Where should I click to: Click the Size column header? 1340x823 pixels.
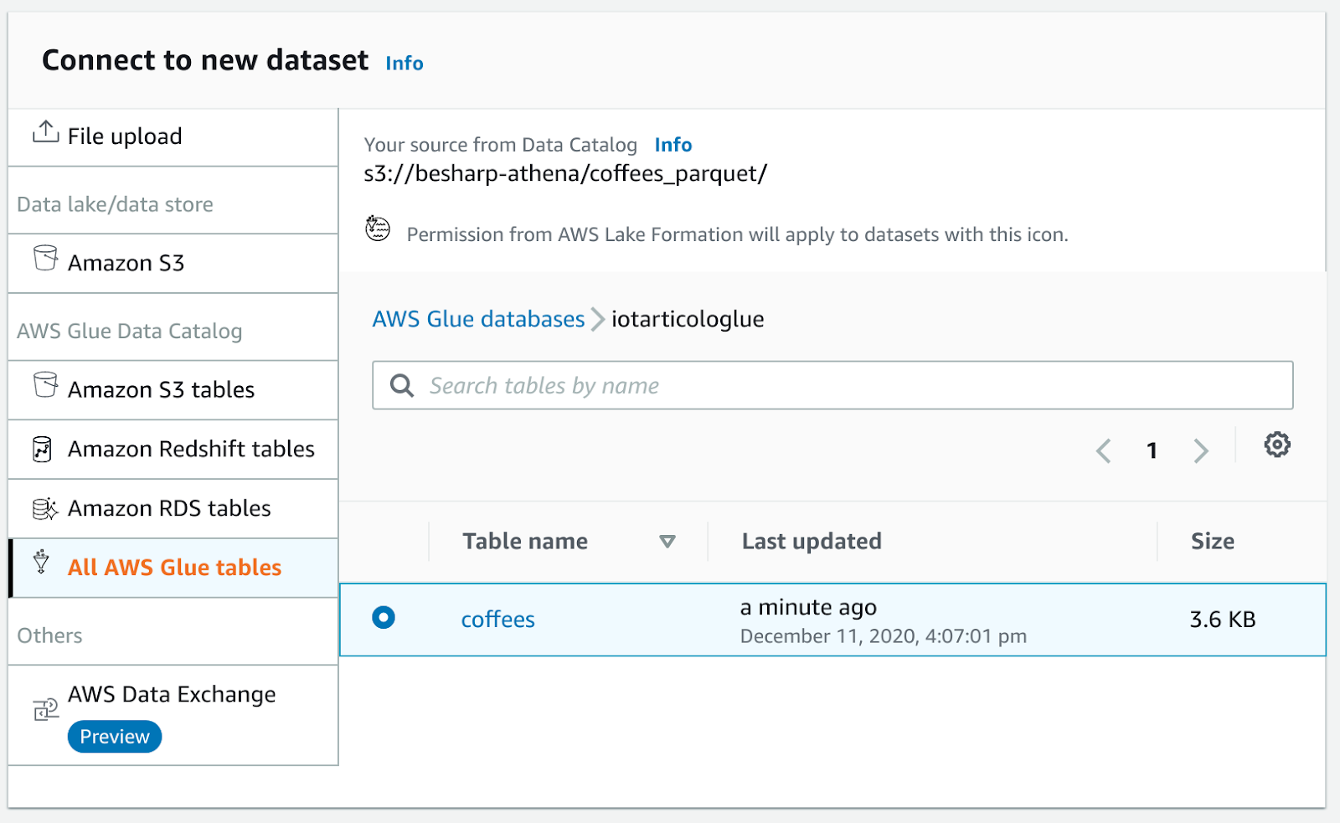pyautogui.click(x=1213, y=542)
